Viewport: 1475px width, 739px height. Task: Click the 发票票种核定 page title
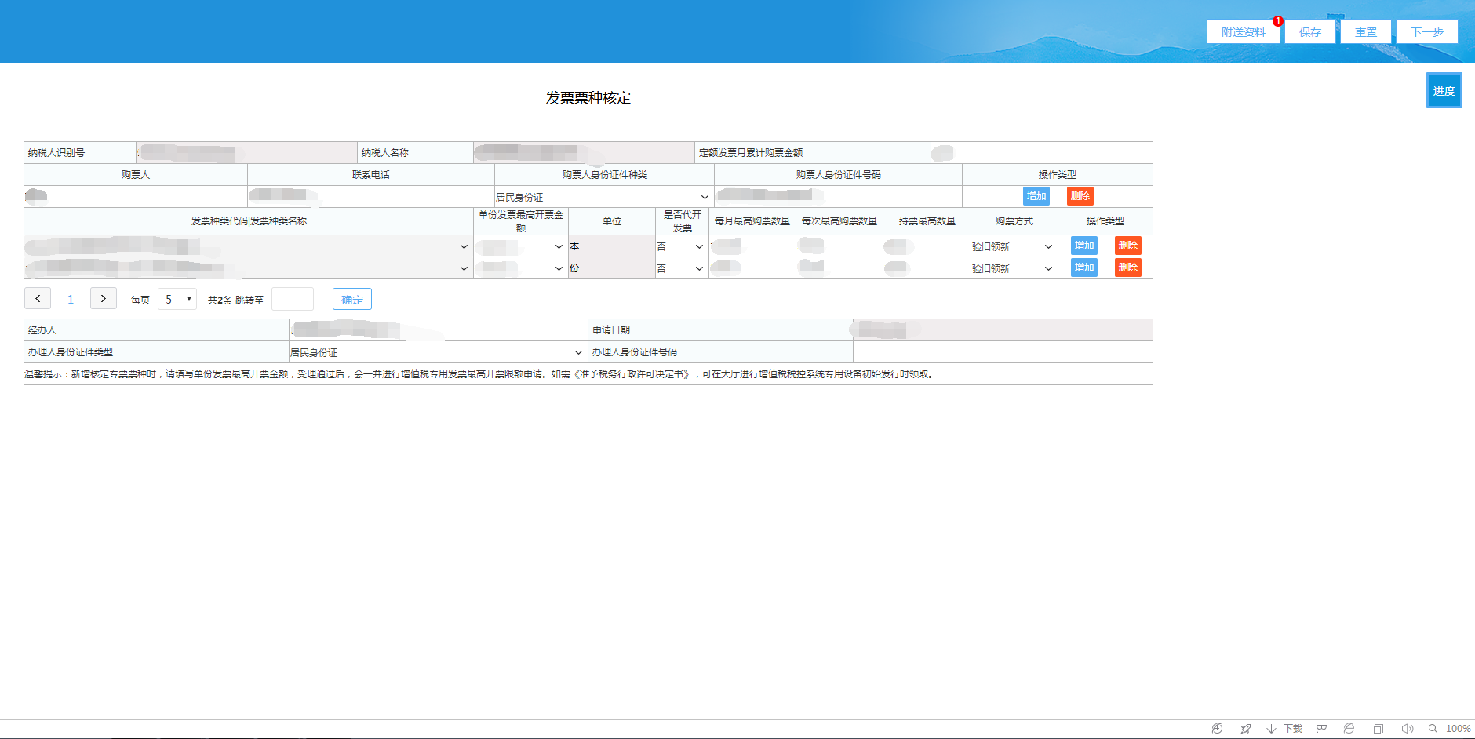[588, 98]
